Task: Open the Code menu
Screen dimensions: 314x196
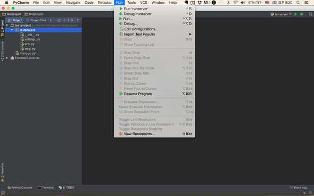Action: pyautogui.click(x=89, y=3)
